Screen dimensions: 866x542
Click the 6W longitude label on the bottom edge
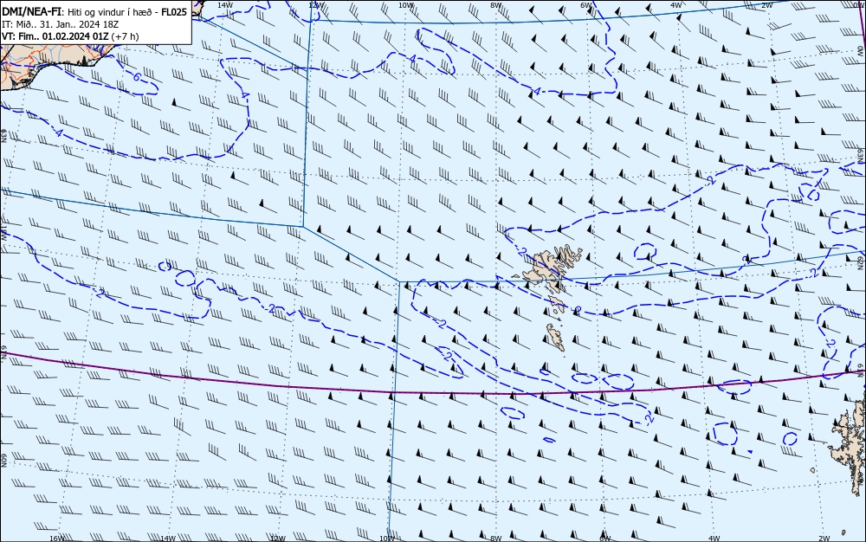[x=604, y=539]
